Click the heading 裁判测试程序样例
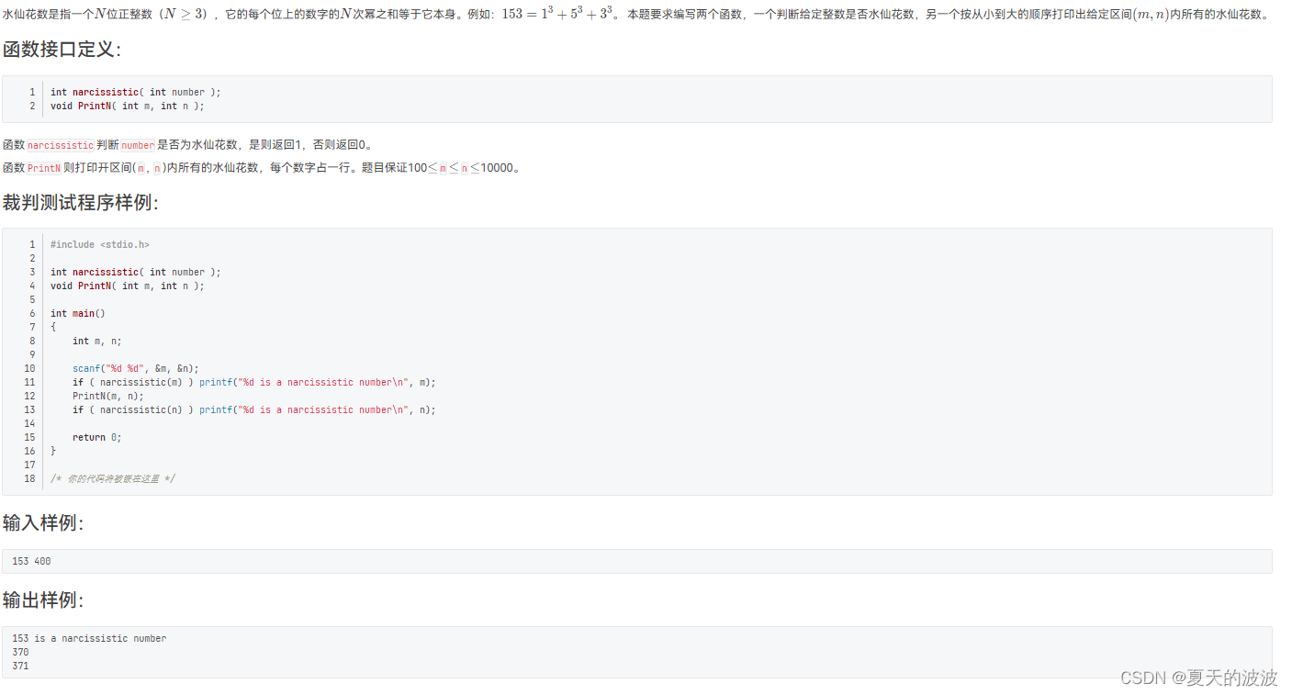The image size is (1292, 695). pyautogui.click(x=81, y=203)
